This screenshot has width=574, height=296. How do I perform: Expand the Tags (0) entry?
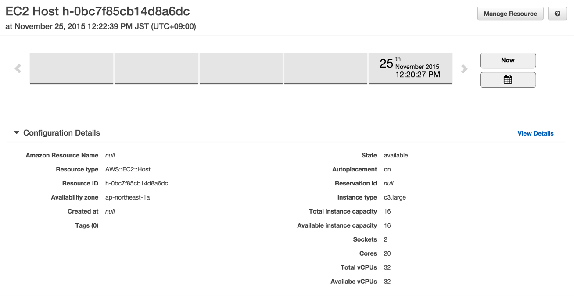(x=86, y=225)
